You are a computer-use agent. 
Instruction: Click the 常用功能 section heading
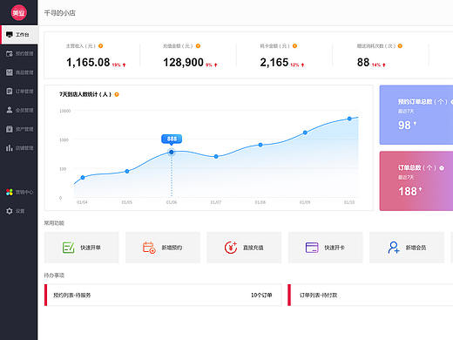coord(54,223)
